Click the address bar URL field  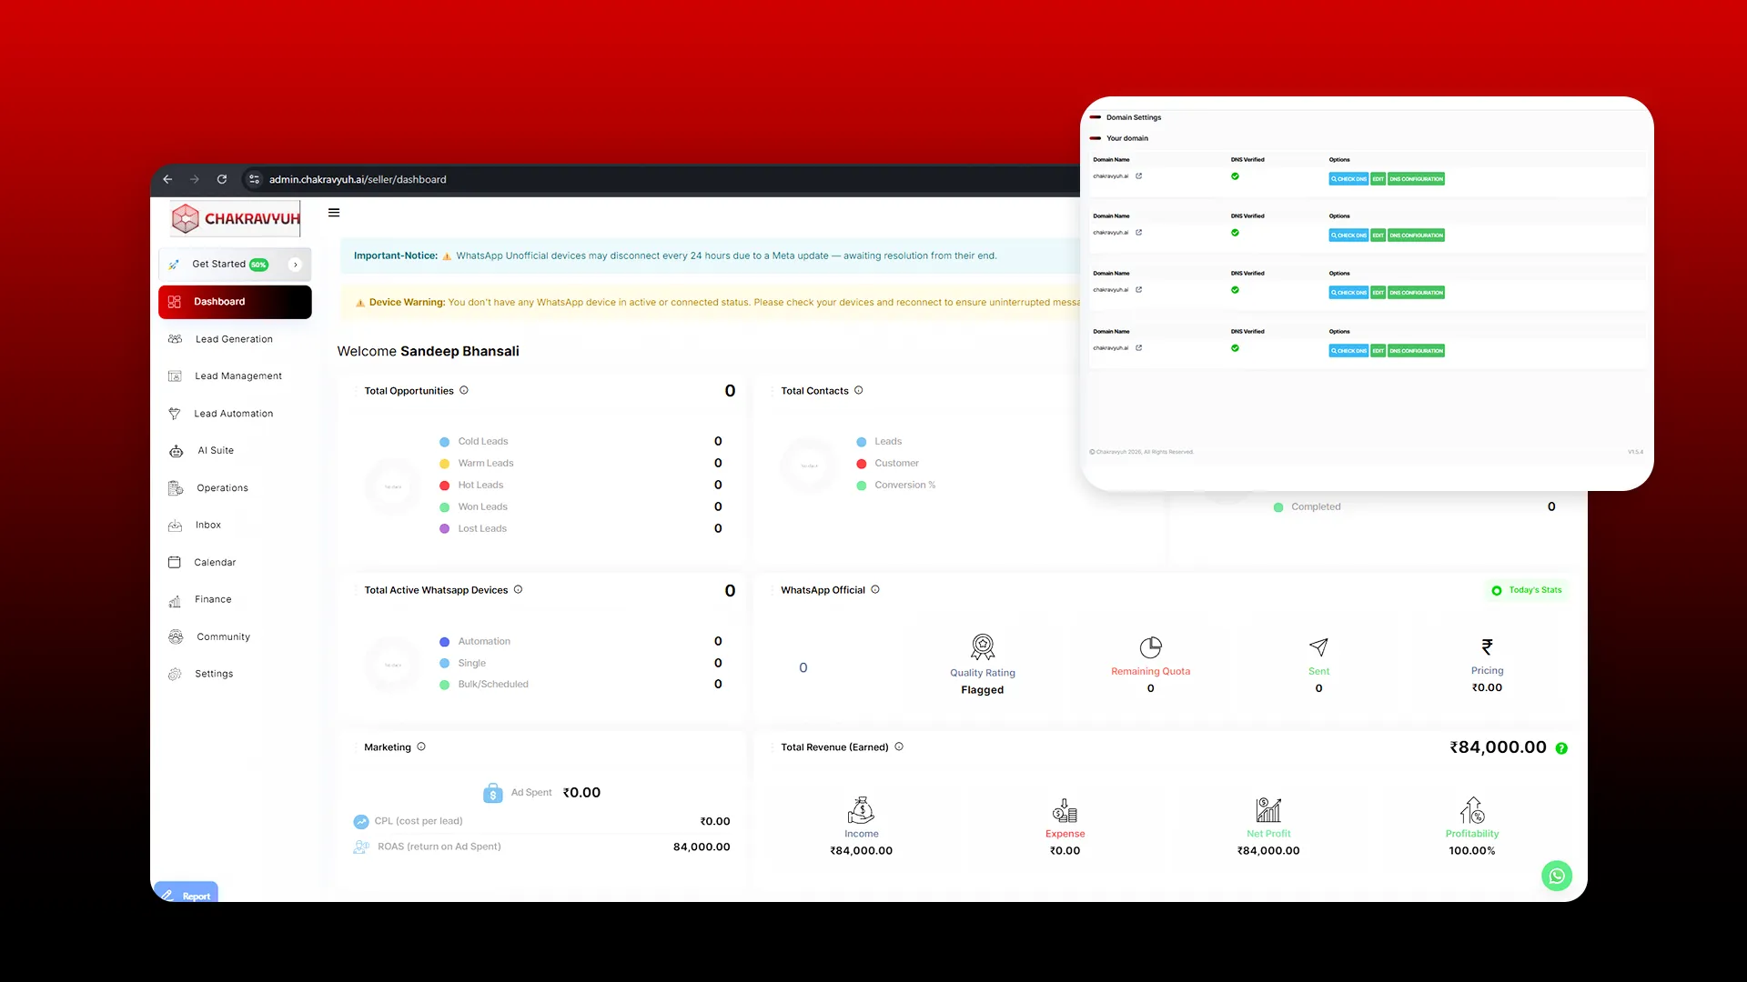tap(358, 179)
